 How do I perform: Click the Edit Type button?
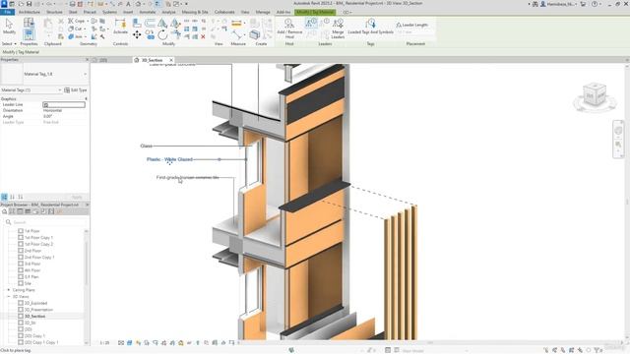[x=76, y=90]
